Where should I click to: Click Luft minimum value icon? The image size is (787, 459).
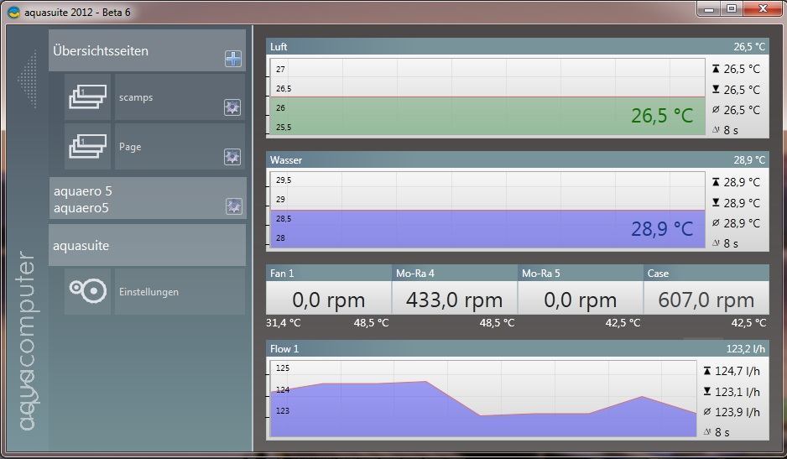click(x=716, y=89)
